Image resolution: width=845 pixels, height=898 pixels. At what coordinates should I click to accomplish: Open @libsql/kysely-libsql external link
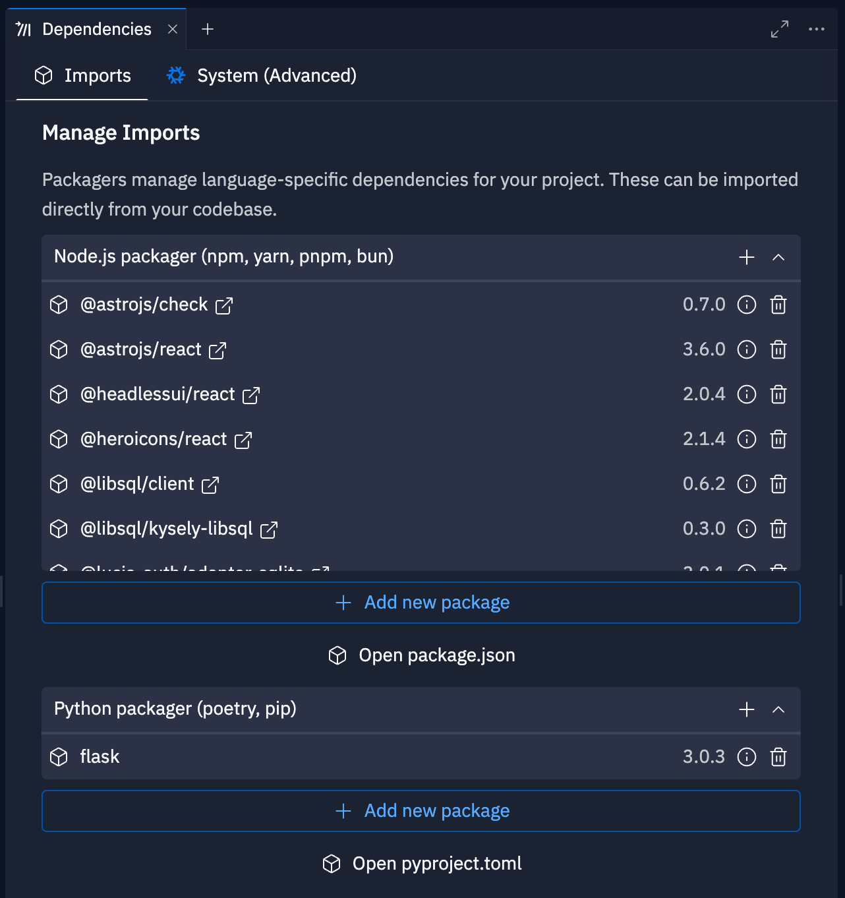pos(269,529)
